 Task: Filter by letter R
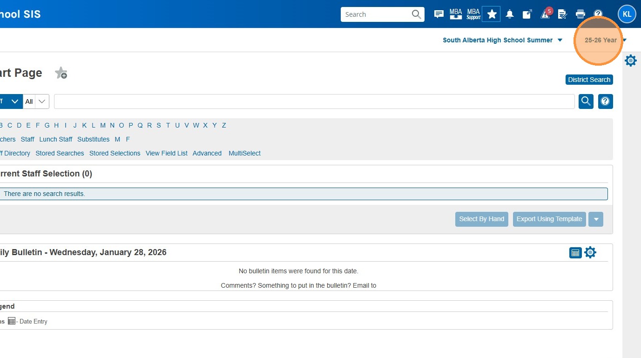pos(149,125)
